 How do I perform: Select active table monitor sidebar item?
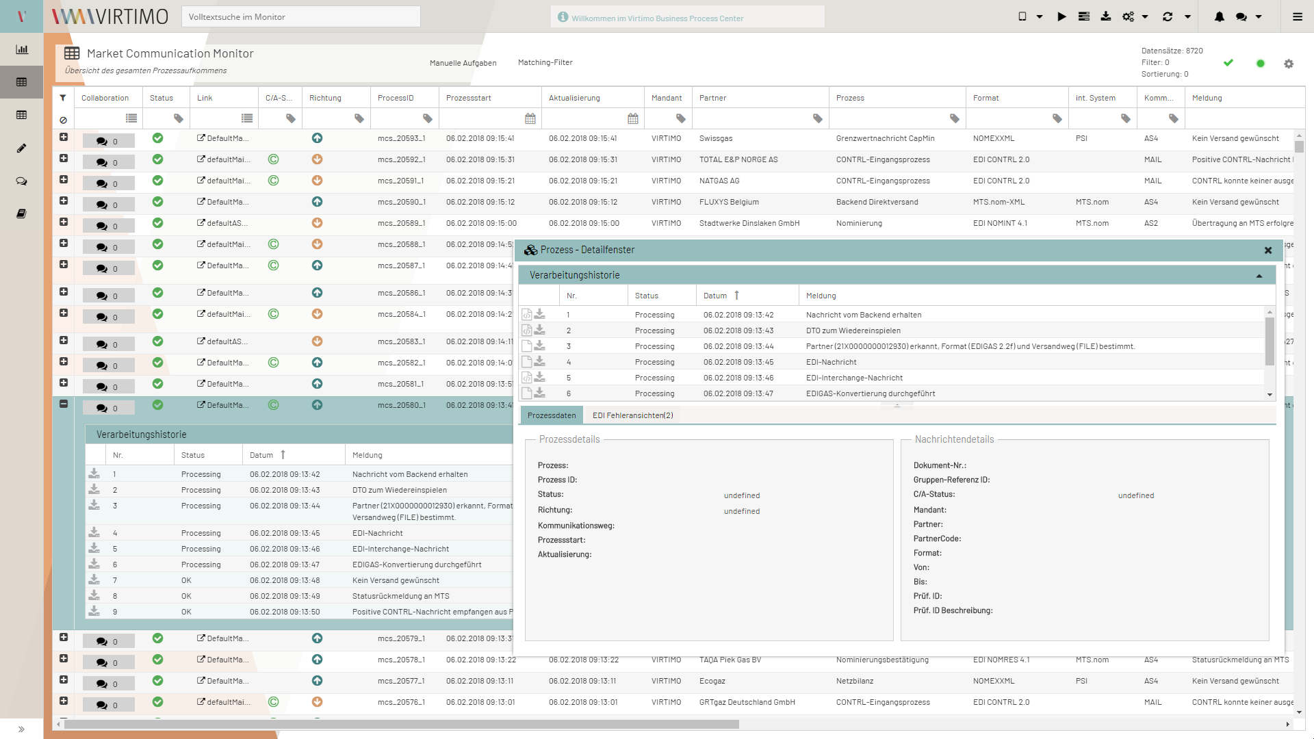coord(22,82)
